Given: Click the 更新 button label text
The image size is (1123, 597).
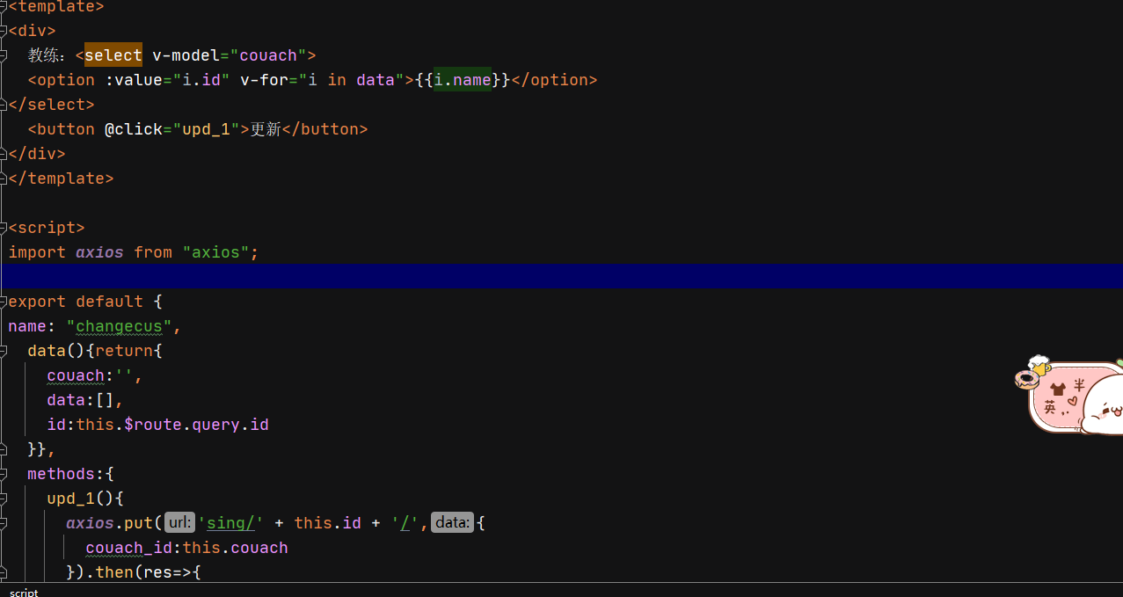Looking at the screenshot, I should tap(265, 129).
